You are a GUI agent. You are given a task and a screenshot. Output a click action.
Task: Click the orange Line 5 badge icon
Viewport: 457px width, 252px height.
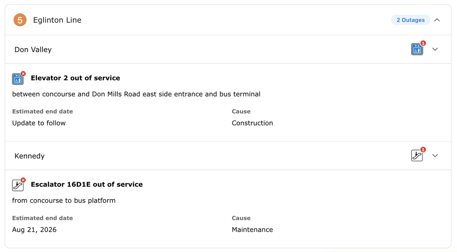point(20,20)
